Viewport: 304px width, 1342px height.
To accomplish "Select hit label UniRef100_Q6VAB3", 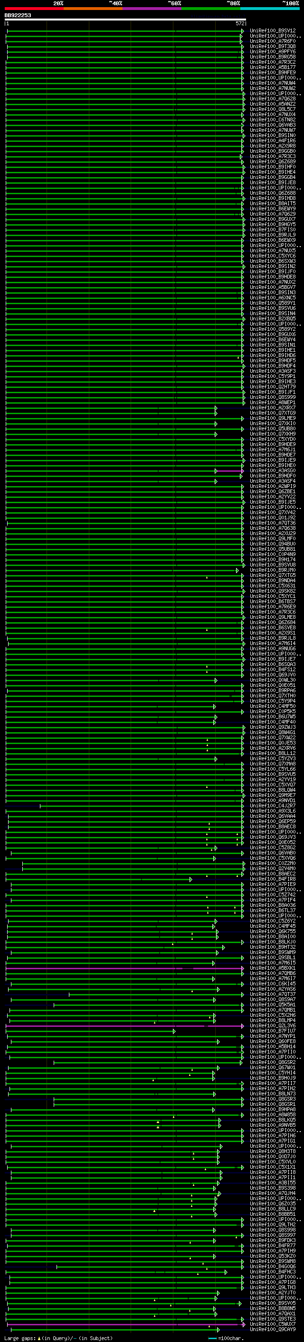I will tap(273, 125).
